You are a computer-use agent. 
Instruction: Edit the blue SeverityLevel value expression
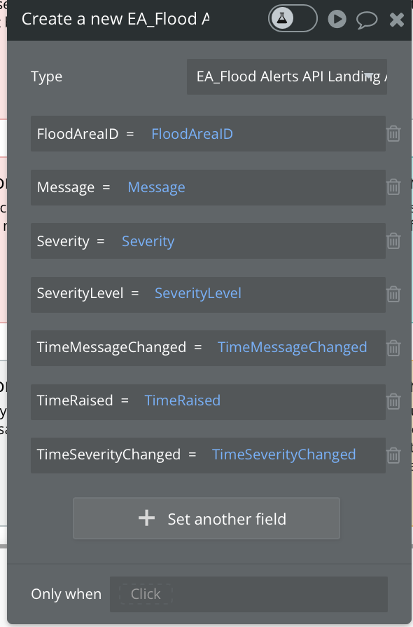pos(198,293)
